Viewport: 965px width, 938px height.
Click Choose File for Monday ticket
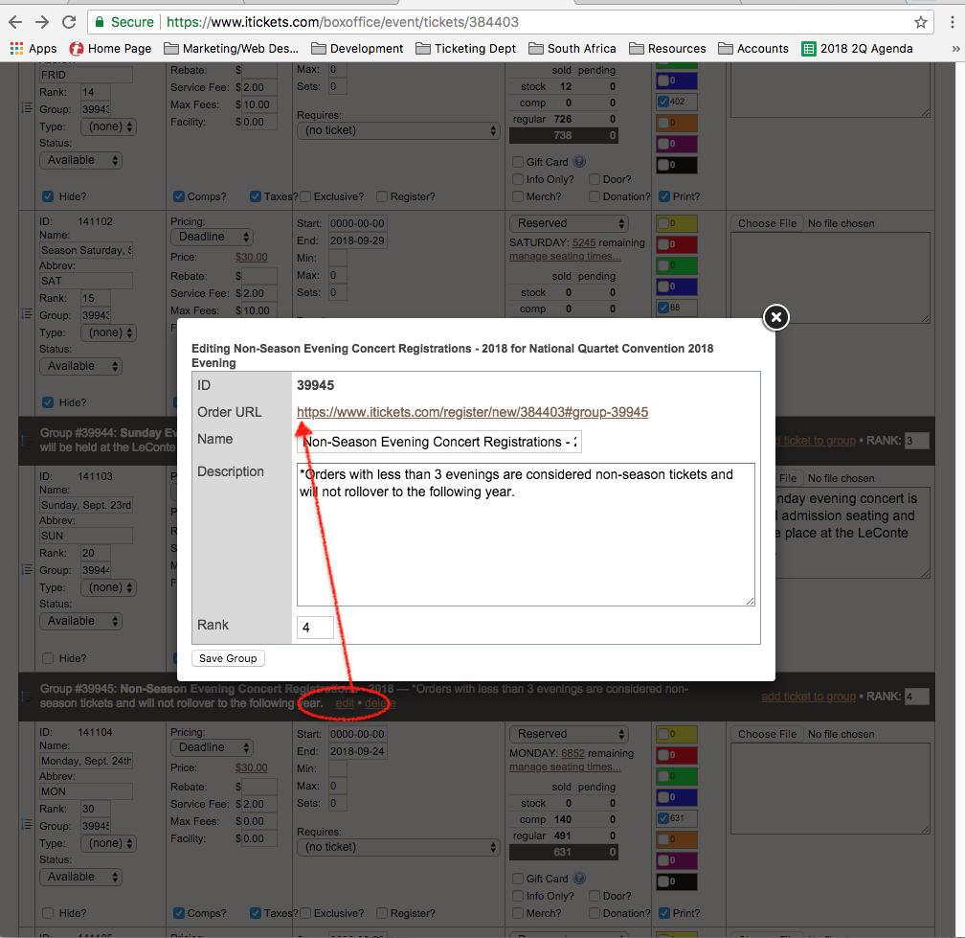pyautogui.click(x=767, y=734)
